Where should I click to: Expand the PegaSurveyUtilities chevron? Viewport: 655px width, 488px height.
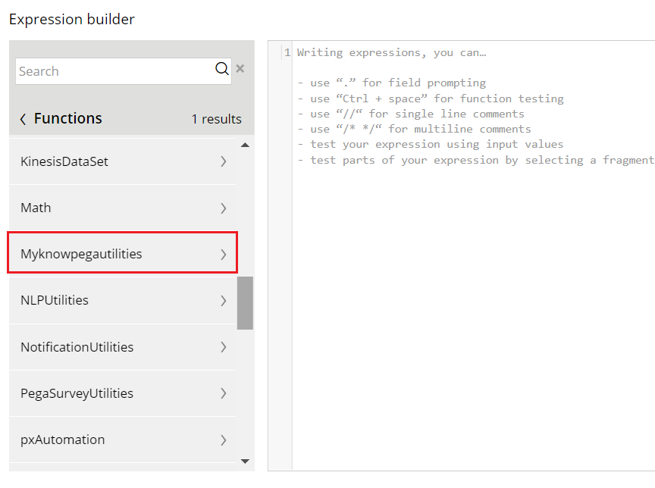click(x=224, y=393)
